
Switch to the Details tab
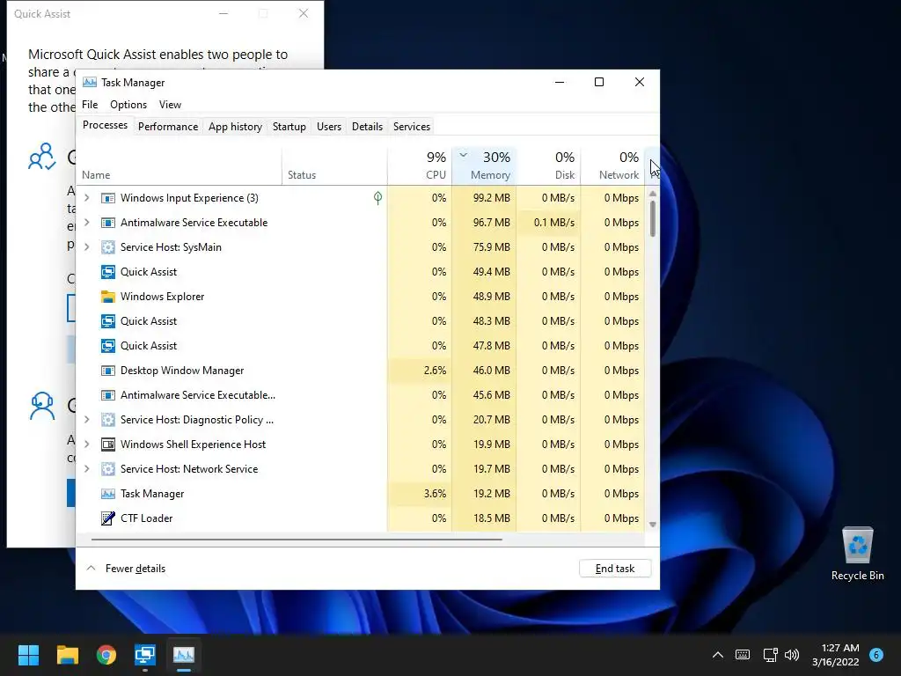coord(367,127)
